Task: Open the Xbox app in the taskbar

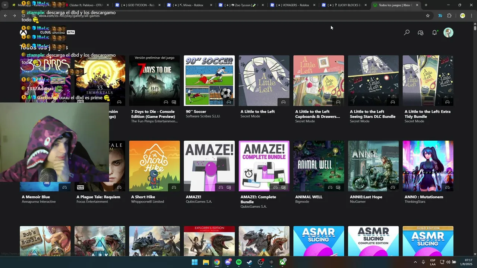Action: 283,262
